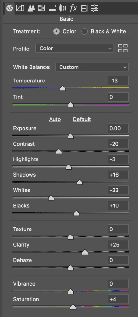Click the Auto tone link
This screenshot has width=138, height=317.
coord(55,119)
